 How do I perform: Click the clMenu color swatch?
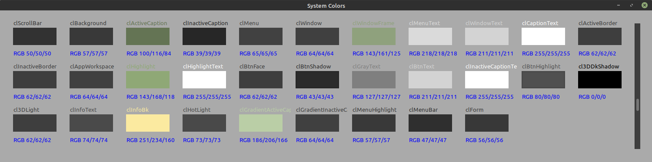(261, 36)
